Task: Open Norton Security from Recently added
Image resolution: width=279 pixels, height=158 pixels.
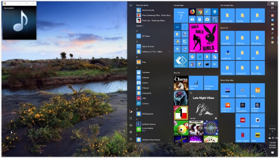Action: (x=153, y=10)
